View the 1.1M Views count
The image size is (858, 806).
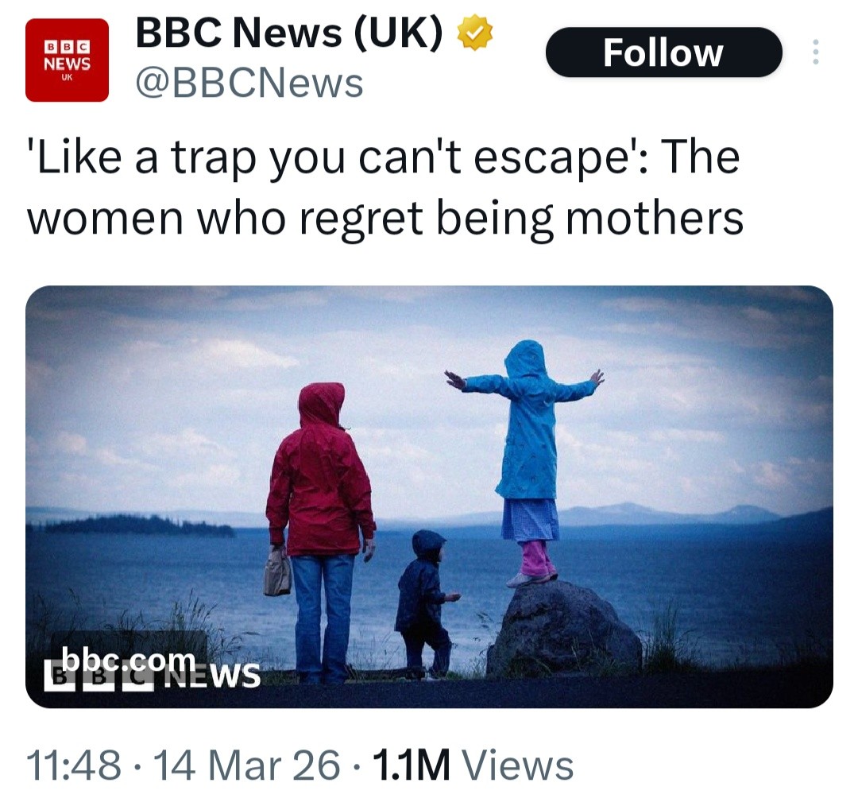pyautogui.click(x=473, y=765)
